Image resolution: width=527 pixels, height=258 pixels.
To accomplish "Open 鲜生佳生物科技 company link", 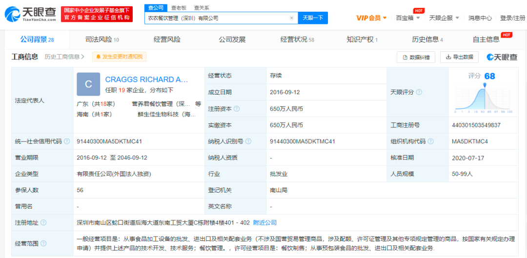I will pos(167,114).
